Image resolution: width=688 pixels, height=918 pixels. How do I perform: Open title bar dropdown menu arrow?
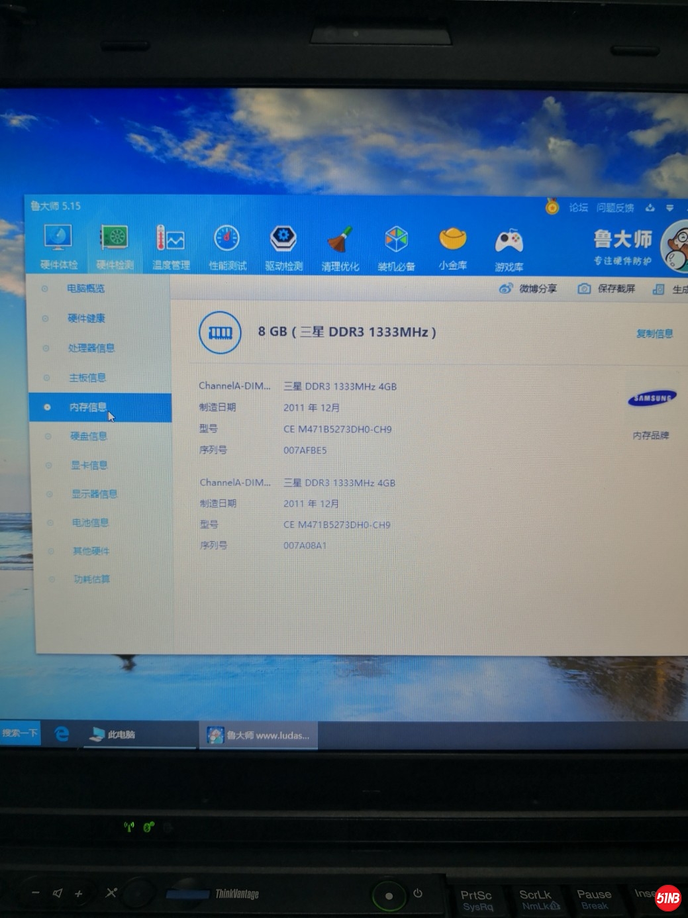(x=669, y=208)
